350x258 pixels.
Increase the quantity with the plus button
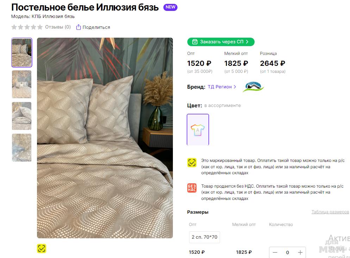(300, 252)
